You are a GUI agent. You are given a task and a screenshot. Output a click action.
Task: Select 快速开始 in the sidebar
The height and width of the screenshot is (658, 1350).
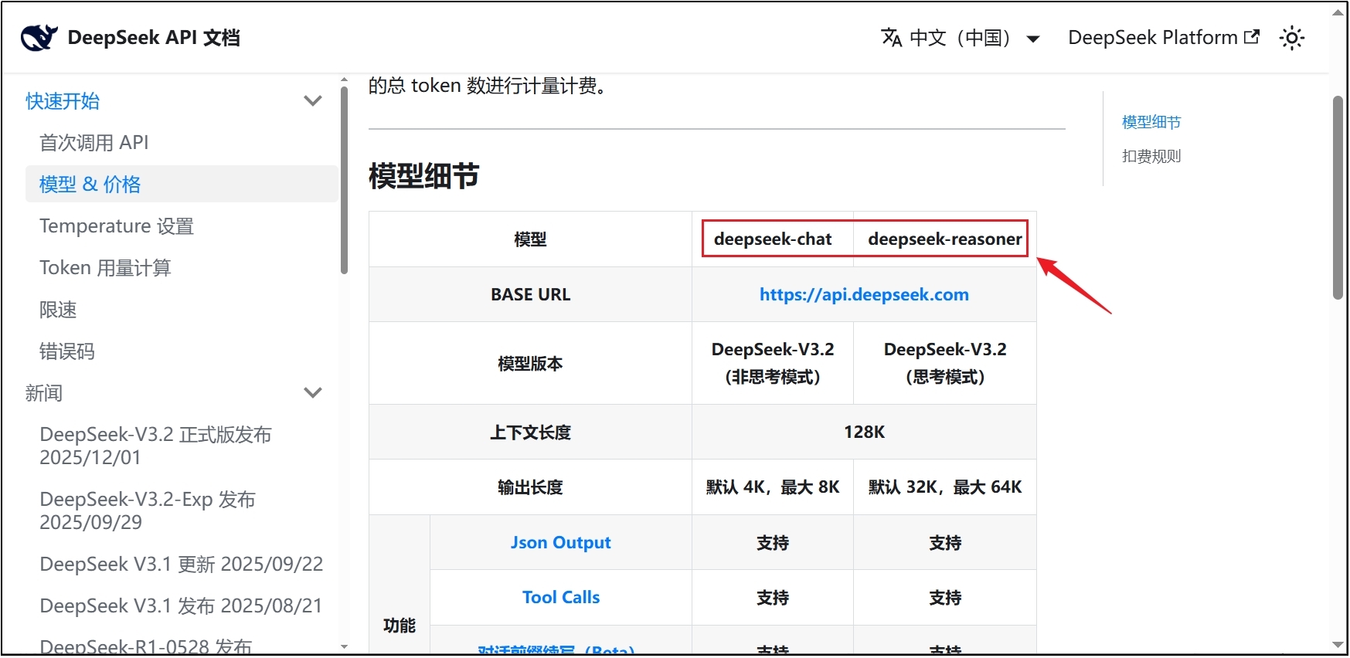pyautogui.click(x=63, y=100)
